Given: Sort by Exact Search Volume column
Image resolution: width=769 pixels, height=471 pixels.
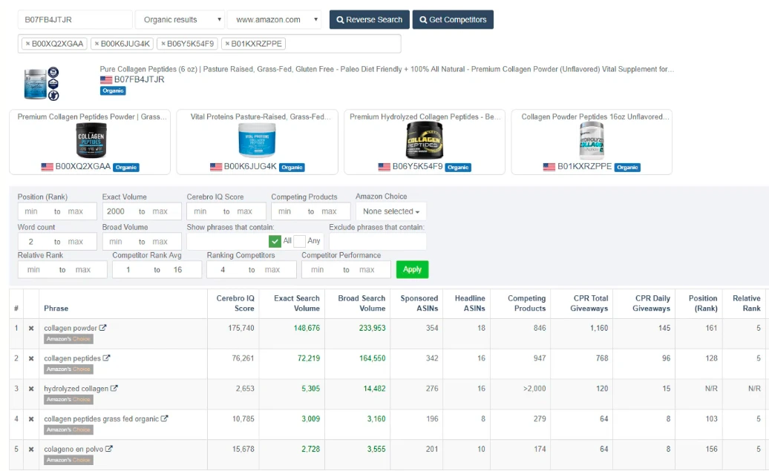Looking at the screenshot, I should 296,303.
